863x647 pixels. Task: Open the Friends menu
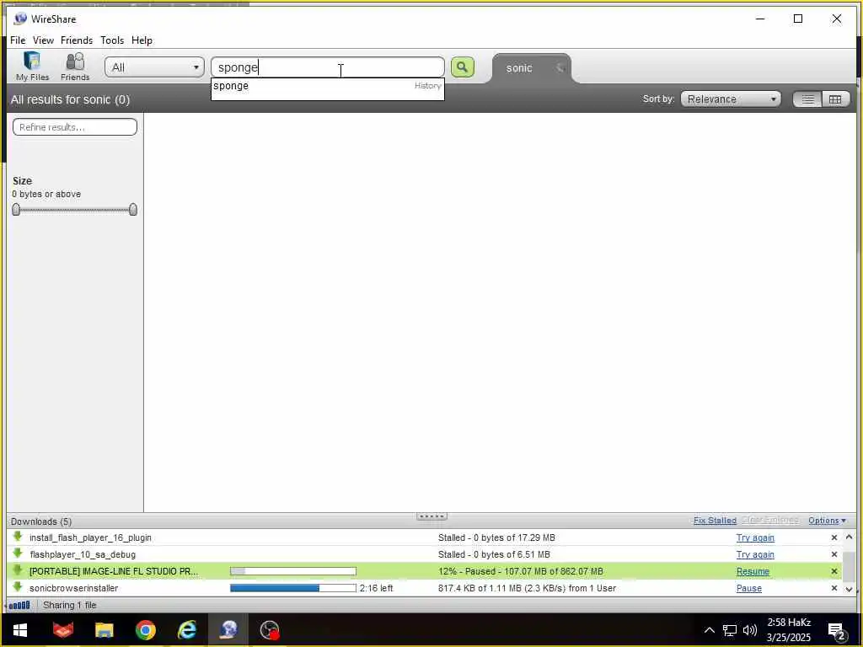tap(77, 40)
